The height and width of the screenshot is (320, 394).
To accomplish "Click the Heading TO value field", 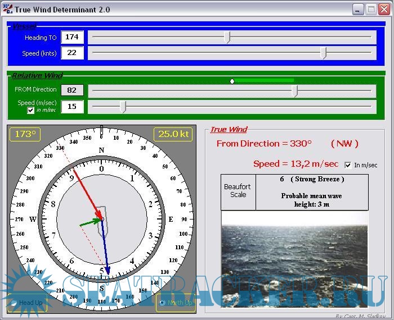I will click(x=72, y=37).
